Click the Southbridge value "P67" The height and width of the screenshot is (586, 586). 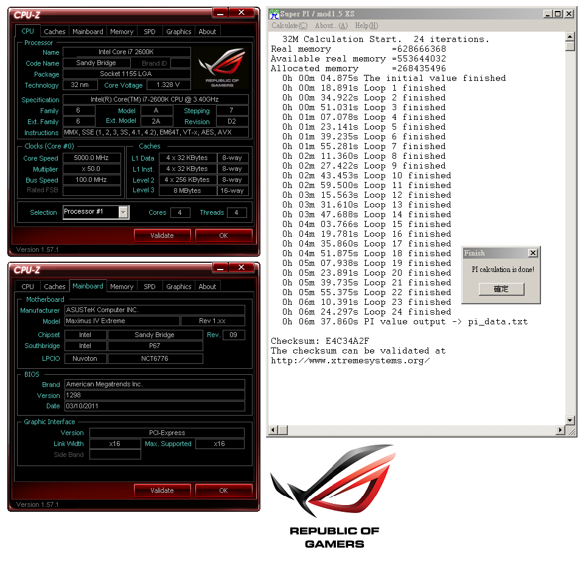155,346
